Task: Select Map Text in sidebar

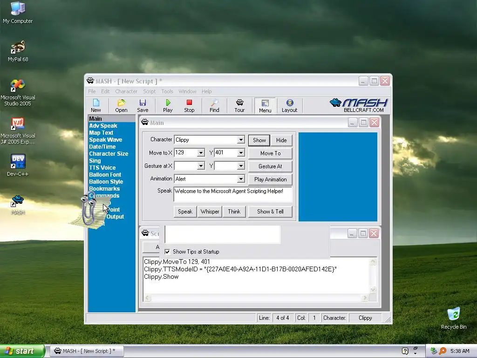Action: pyautogui.click(x=101, y=133)
